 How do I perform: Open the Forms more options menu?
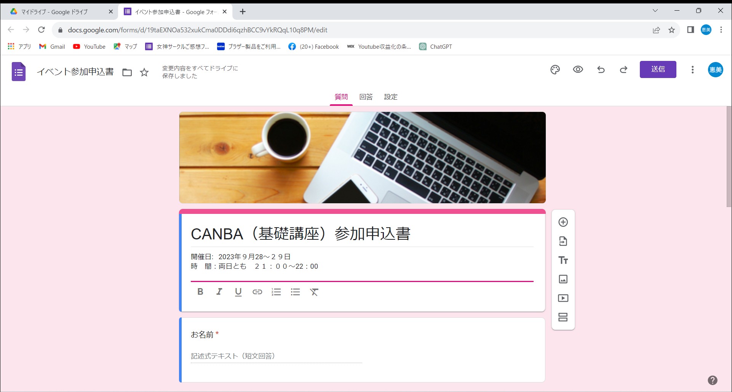point(692,70)
